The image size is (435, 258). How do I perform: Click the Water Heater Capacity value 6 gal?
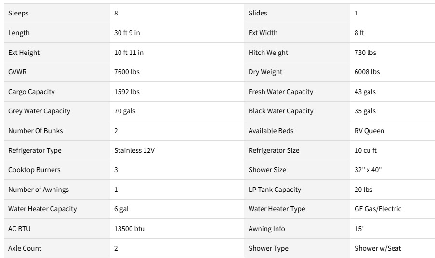pos(121,209)
